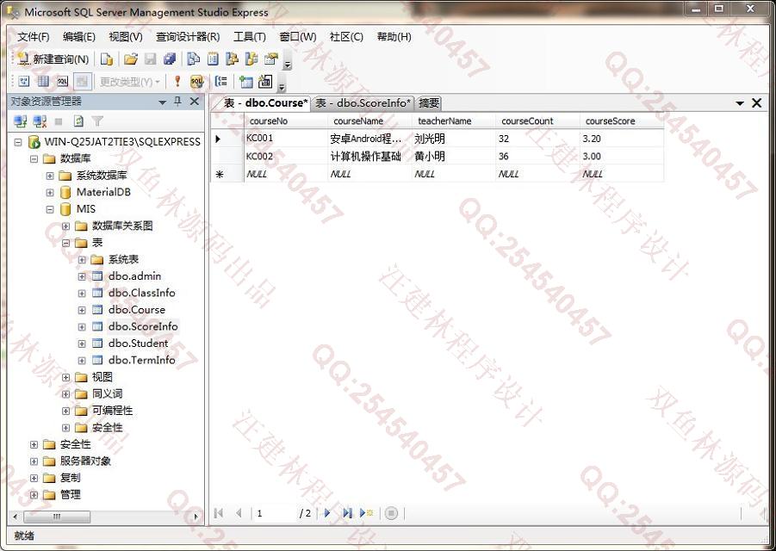Execute SQL with the exclamation icon
Image resolution: width=776 pixels, height=551 pixels.
click(177, 82)
